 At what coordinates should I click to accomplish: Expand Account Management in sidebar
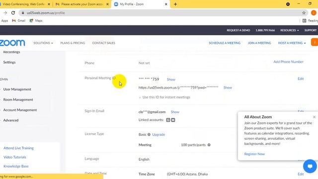coord(20,110)
